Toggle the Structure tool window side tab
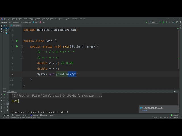The width and height of the screenshot is (182, 136). (1, 97)
